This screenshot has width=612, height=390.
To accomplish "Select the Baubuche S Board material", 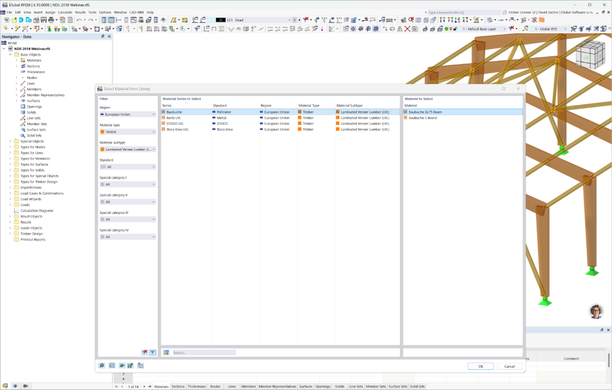I will pos(462,118).
